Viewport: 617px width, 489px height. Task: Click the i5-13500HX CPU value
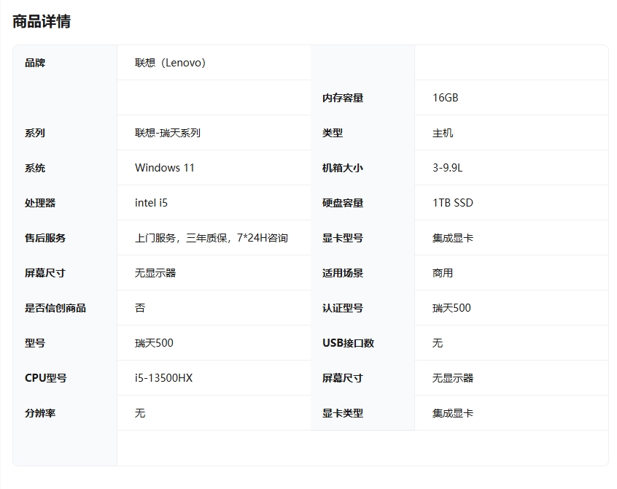[x=163, y=378]
